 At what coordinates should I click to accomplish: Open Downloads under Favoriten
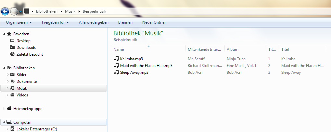26,48
